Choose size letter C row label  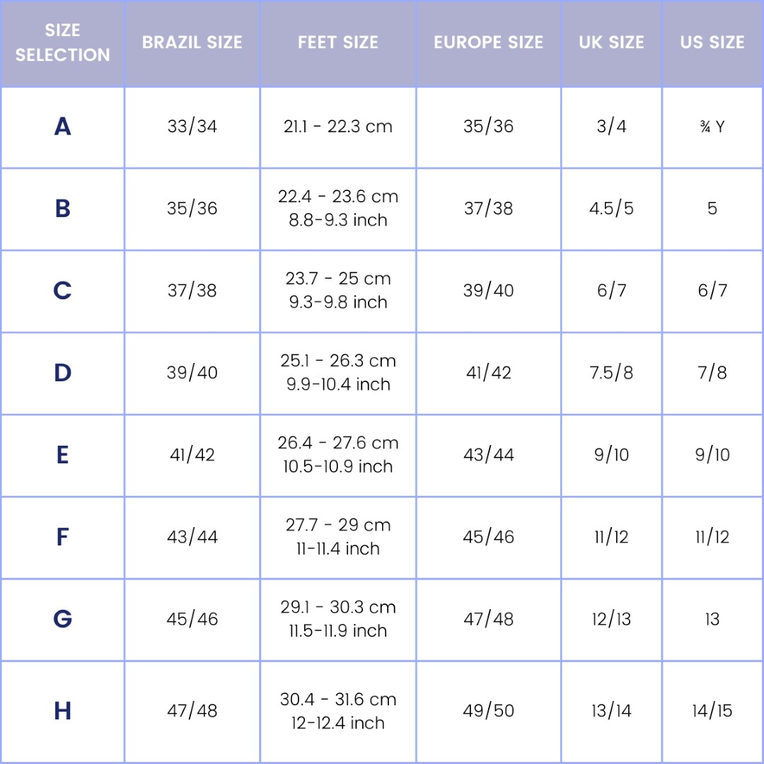[x=62, y=291]
